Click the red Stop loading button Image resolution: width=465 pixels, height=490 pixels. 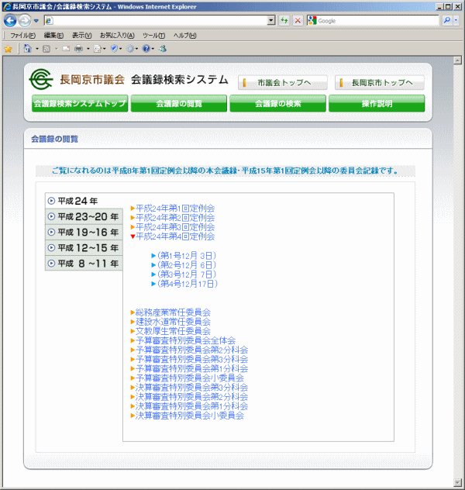[x=298, y=21]
